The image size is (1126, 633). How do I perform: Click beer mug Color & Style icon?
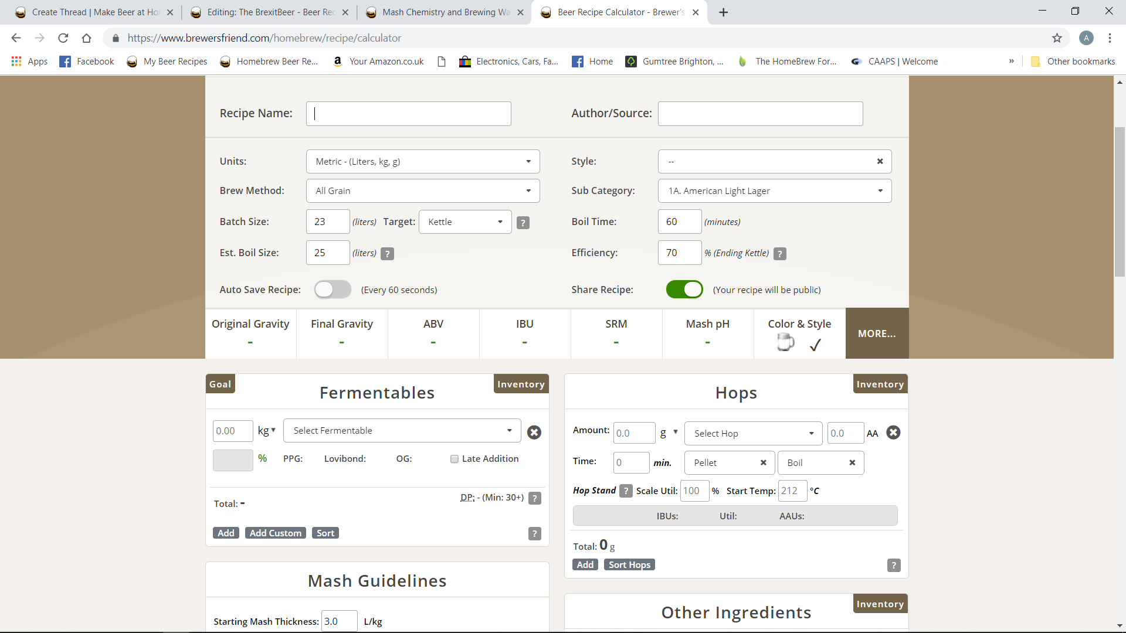coord(785,342)
